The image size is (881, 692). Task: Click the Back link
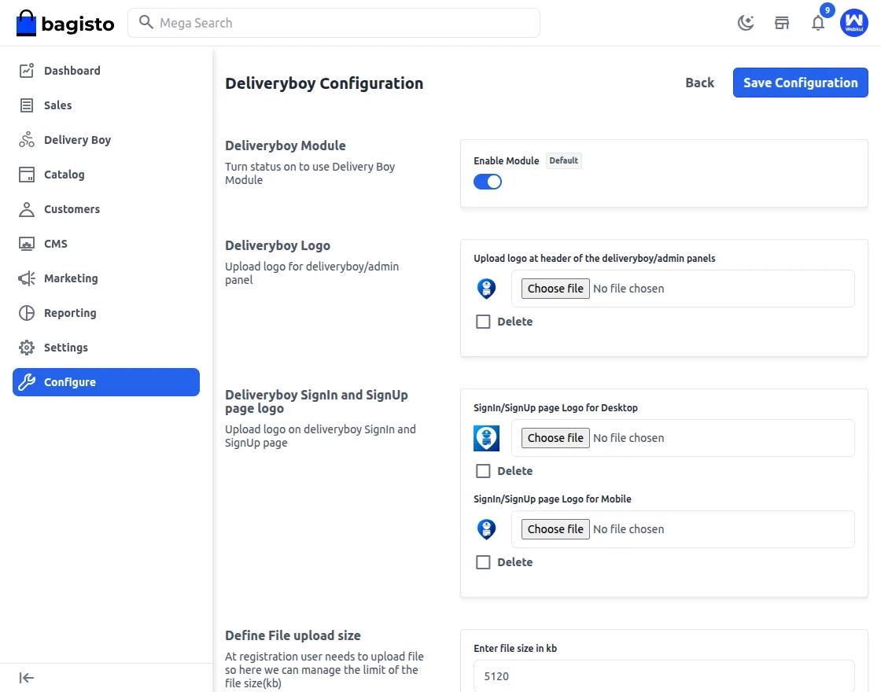tap(699, 83)
